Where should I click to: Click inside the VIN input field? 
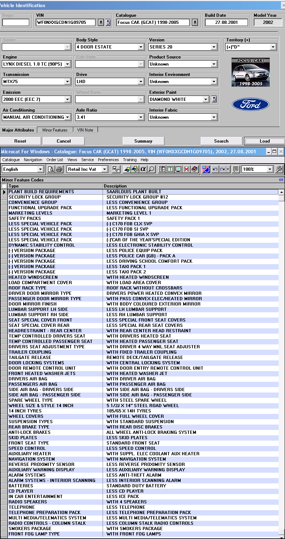66,22
